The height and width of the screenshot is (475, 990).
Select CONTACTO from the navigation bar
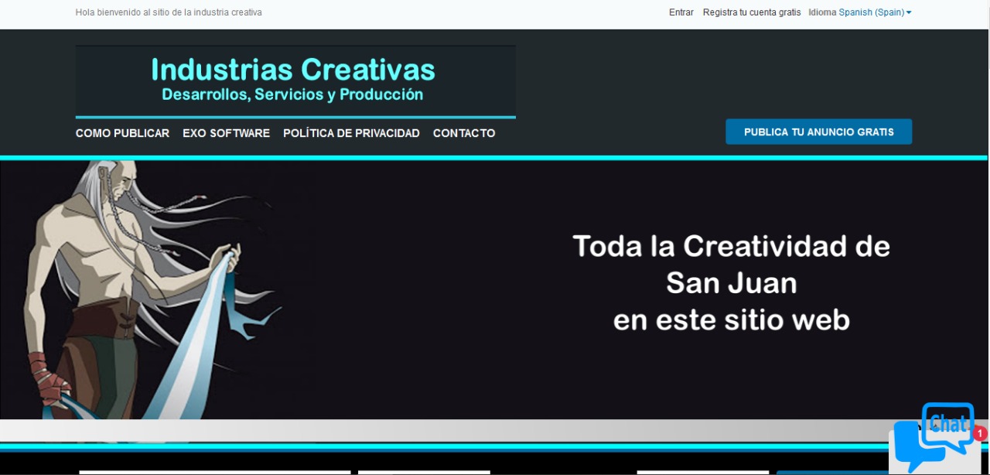(464, 133)
